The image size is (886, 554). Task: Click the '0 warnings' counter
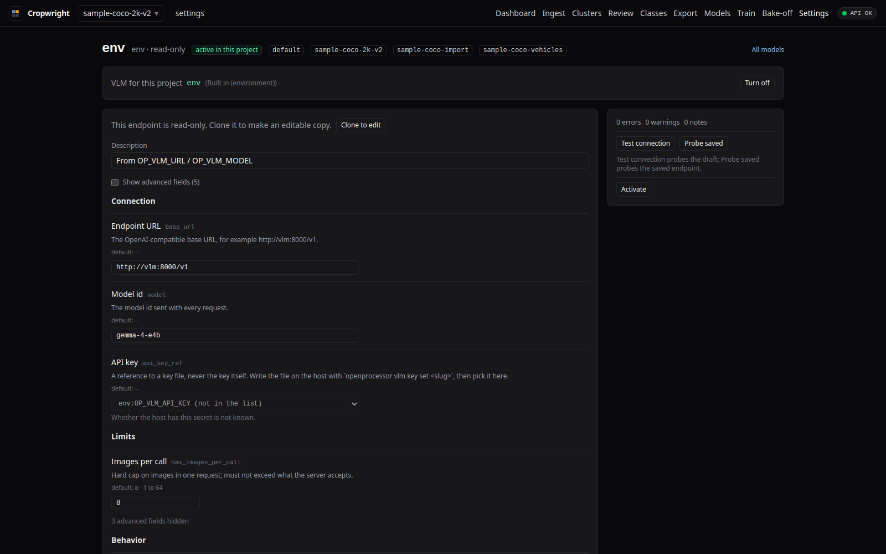662,122
